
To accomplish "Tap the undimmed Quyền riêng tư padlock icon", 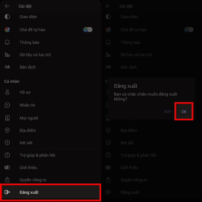I will (x=7, y=180).
